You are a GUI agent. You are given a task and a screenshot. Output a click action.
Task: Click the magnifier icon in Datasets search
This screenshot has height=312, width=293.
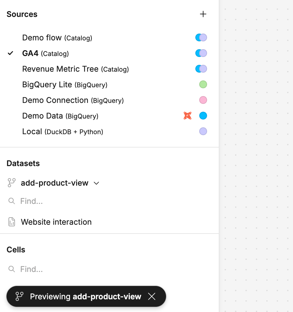(12, 201)
